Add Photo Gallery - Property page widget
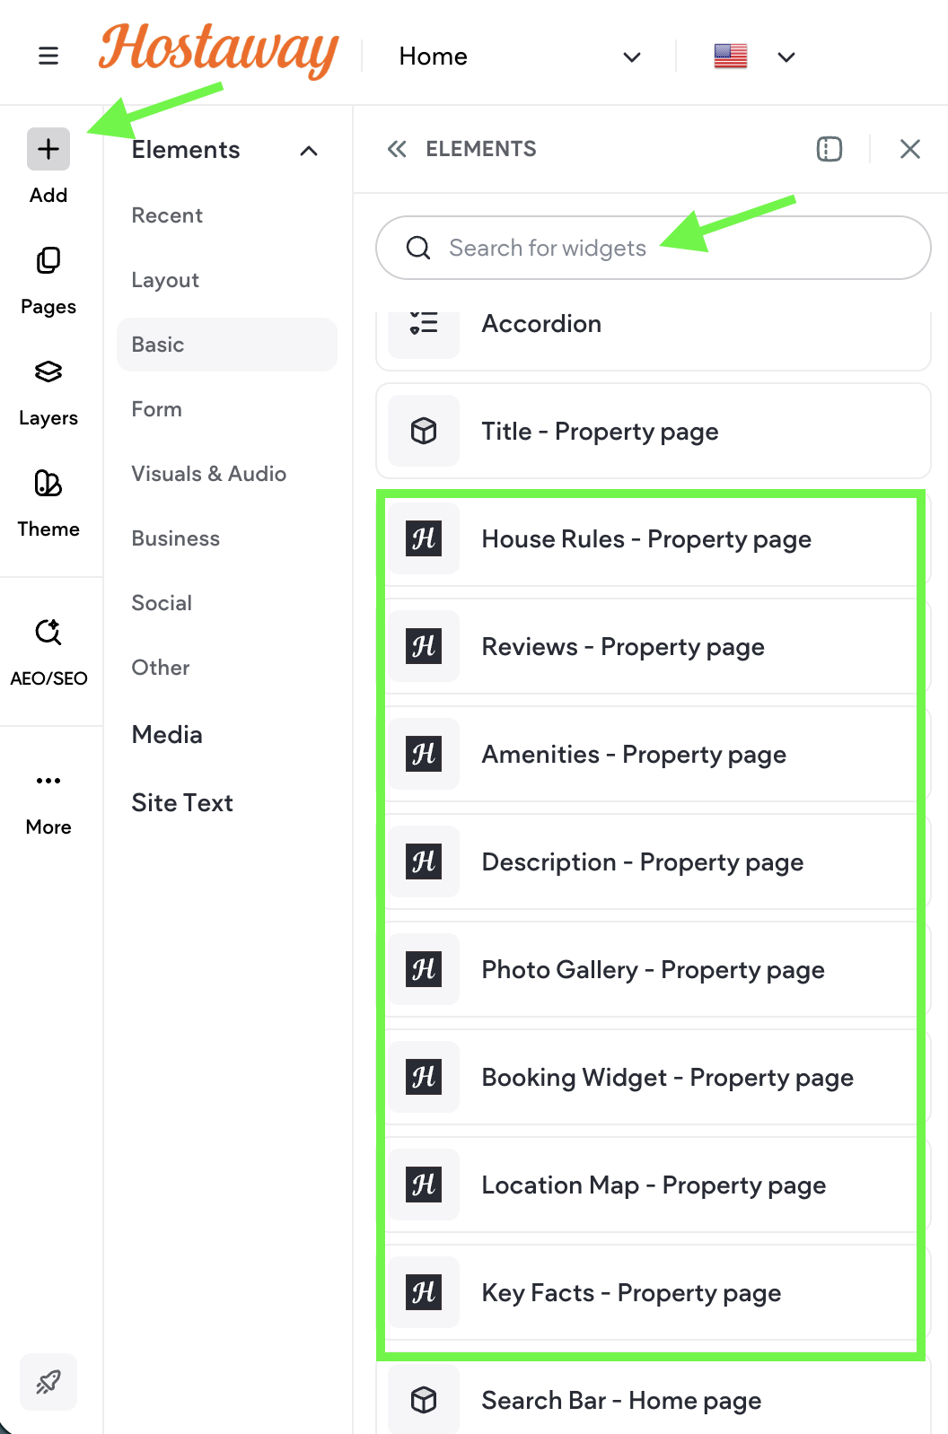The height and width of the screenshot is (1434, 948). (654, 969)
